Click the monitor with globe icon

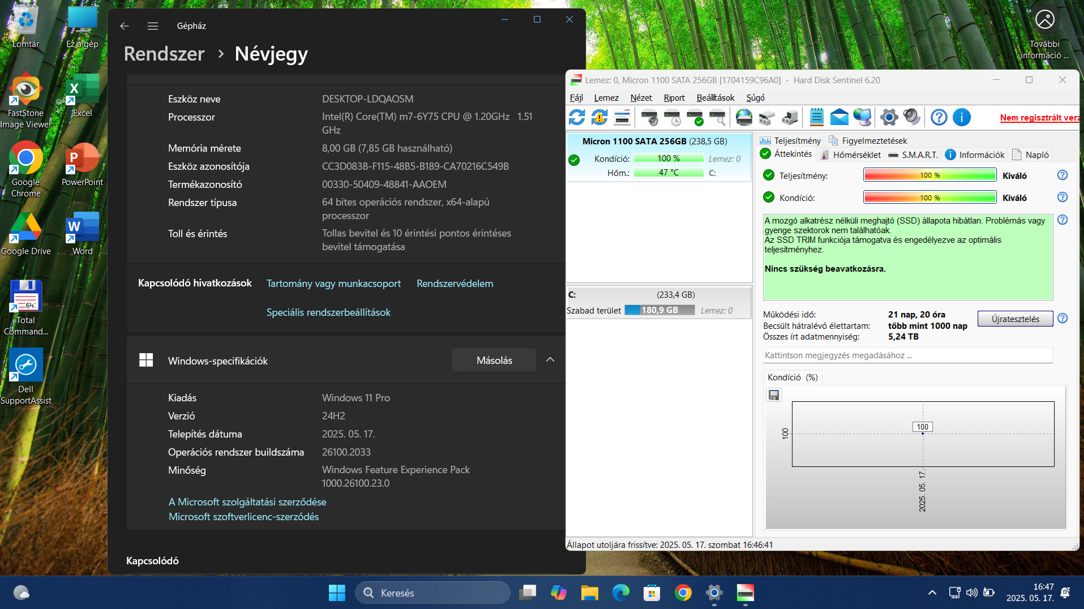[x=862, y=117]
